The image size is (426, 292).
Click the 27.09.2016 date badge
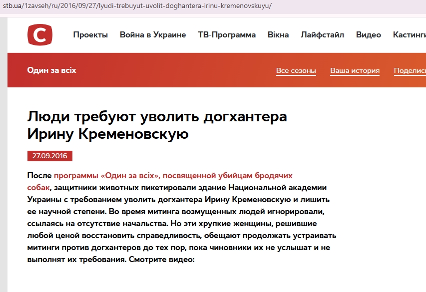tap(50, 156)
